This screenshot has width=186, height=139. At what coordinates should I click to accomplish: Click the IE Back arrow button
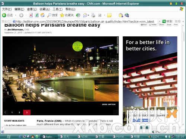point(4,15)
